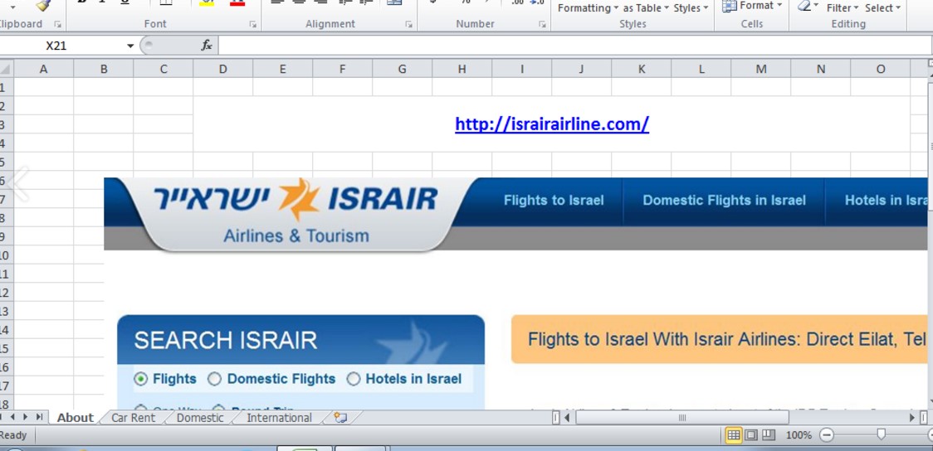Select column K header
The height and width of the screenshot is (451, 933).
(x=642, y=69)
